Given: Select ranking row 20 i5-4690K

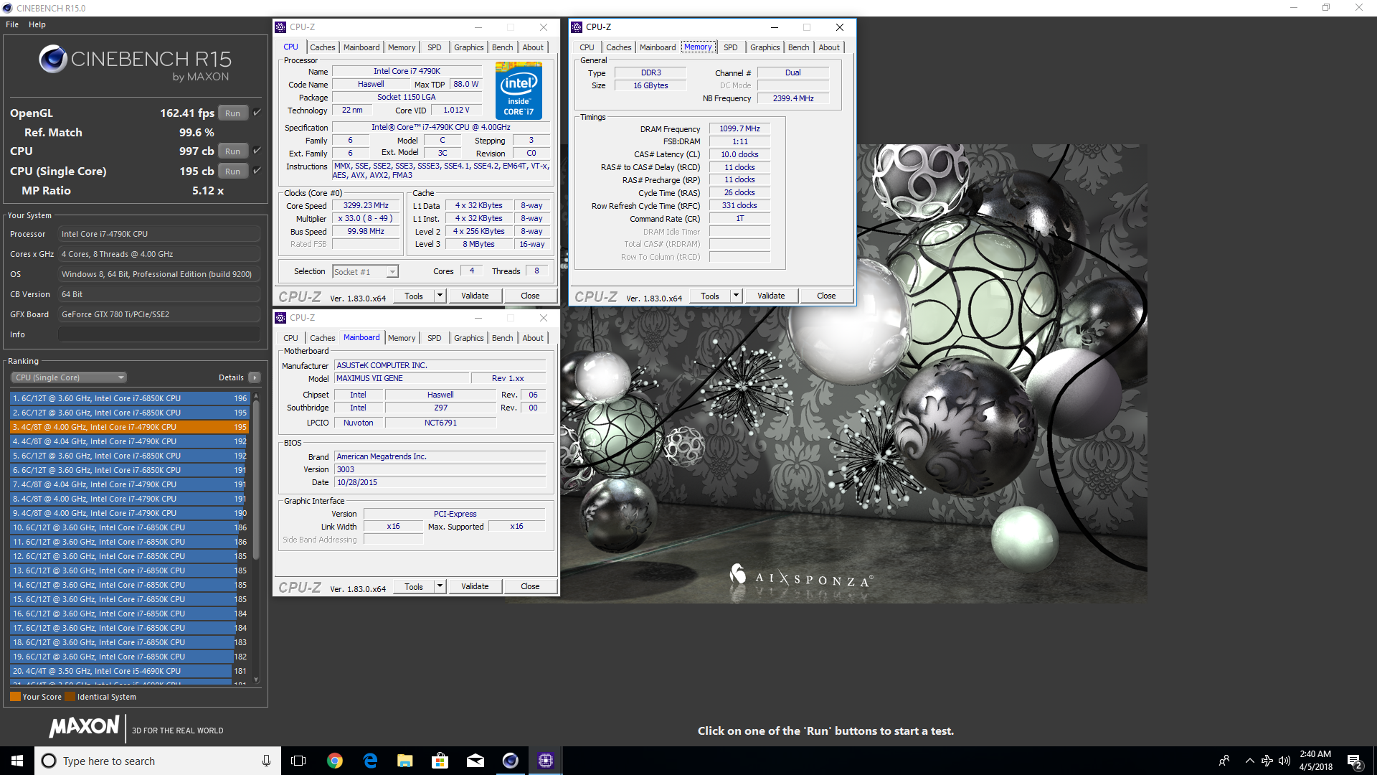Looking at the screenshot, I should [129, 671].
